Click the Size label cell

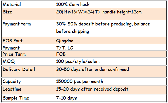pos(28,14)
